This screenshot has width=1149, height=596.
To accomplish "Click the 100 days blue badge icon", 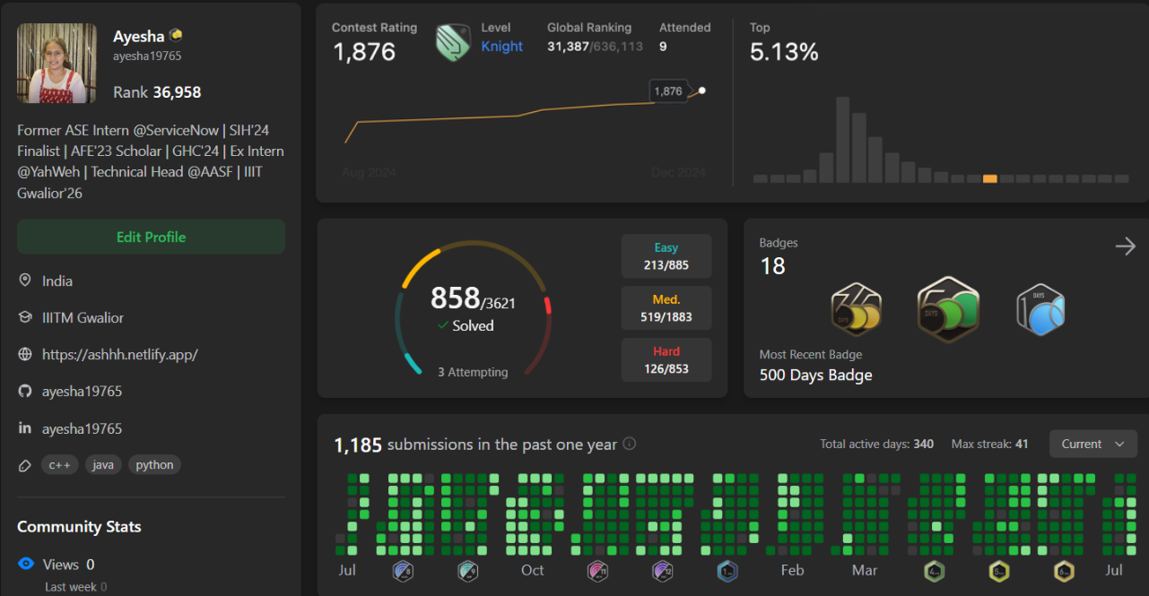I will point(1040,309).
